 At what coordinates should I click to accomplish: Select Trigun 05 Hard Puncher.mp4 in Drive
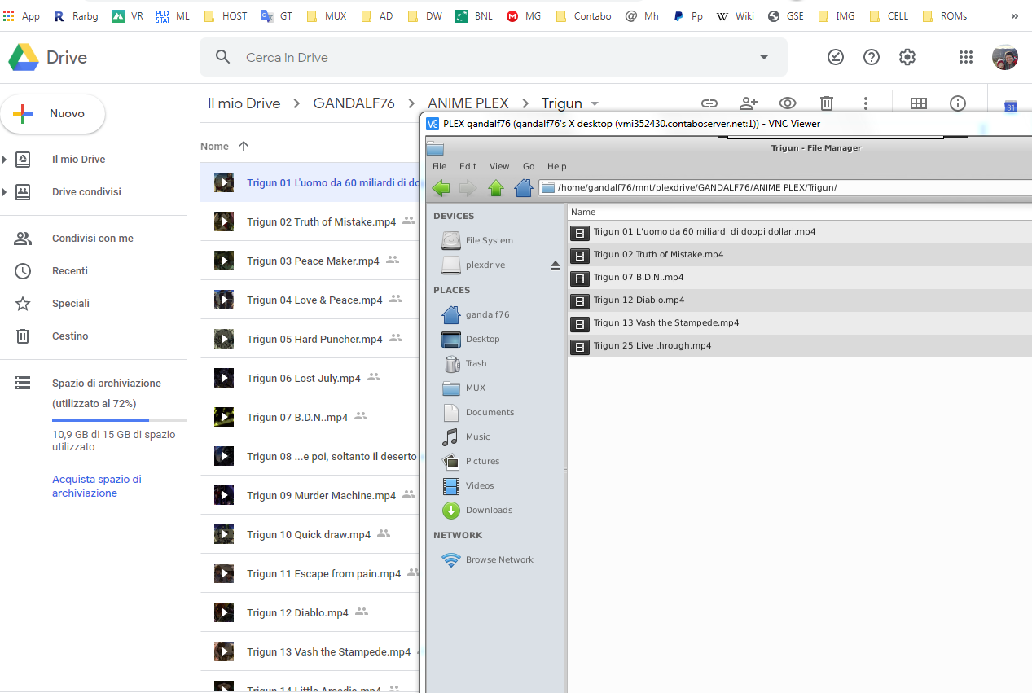(314, 339)
